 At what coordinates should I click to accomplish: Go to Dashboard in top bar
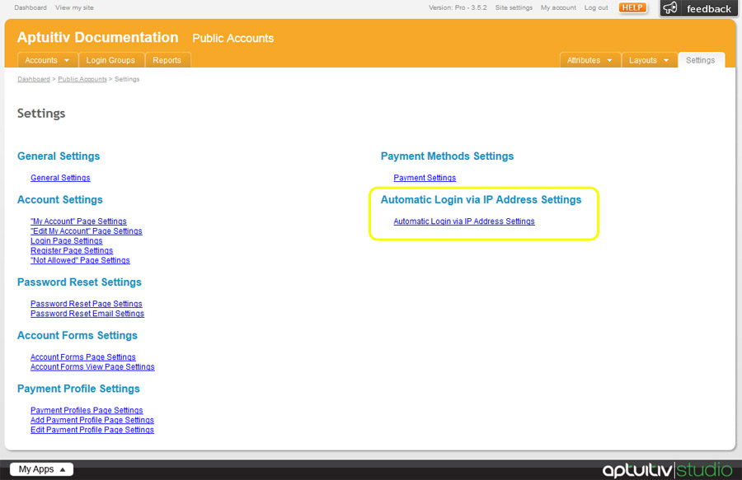click(31, 7)
